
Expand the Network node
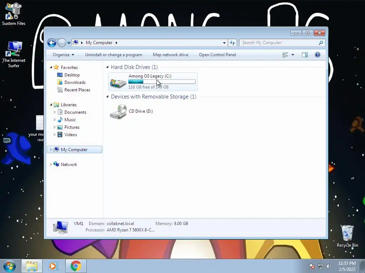(x=51, y=164)
